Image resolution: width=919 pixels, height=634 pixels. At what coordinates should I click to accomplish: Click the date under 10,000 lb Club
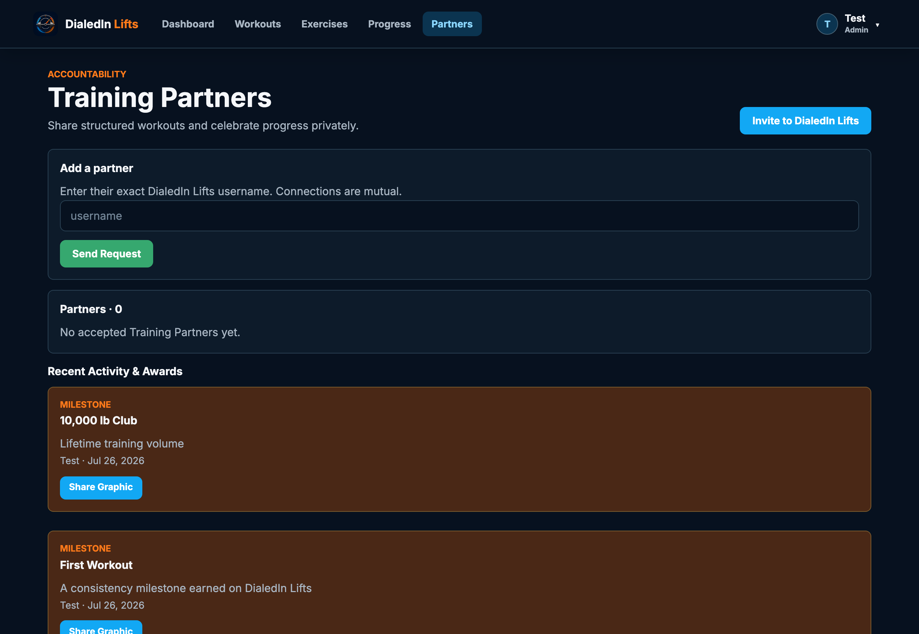[116, 460]
